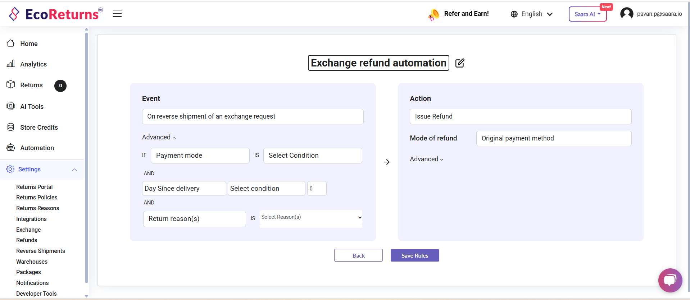
Task: Click the AI Tools chip icon
Action: [11, 106]
